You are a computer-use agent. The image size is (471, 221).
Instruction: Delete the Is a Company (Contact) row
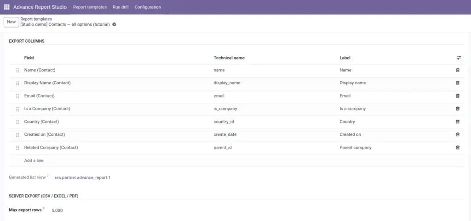[458, 109]
